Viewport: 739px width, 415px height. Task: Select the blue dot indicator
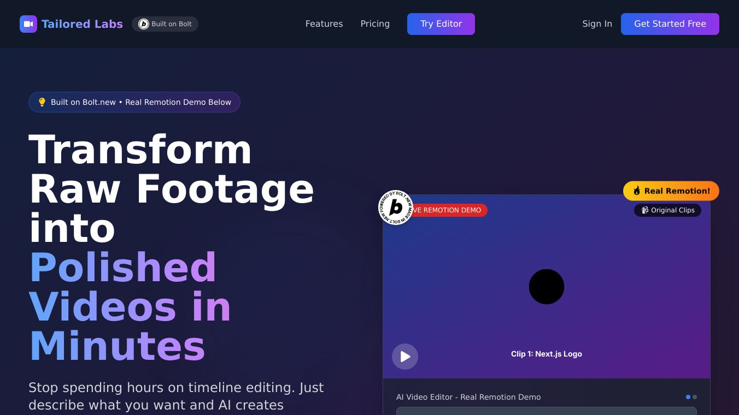tap(688, 397)
